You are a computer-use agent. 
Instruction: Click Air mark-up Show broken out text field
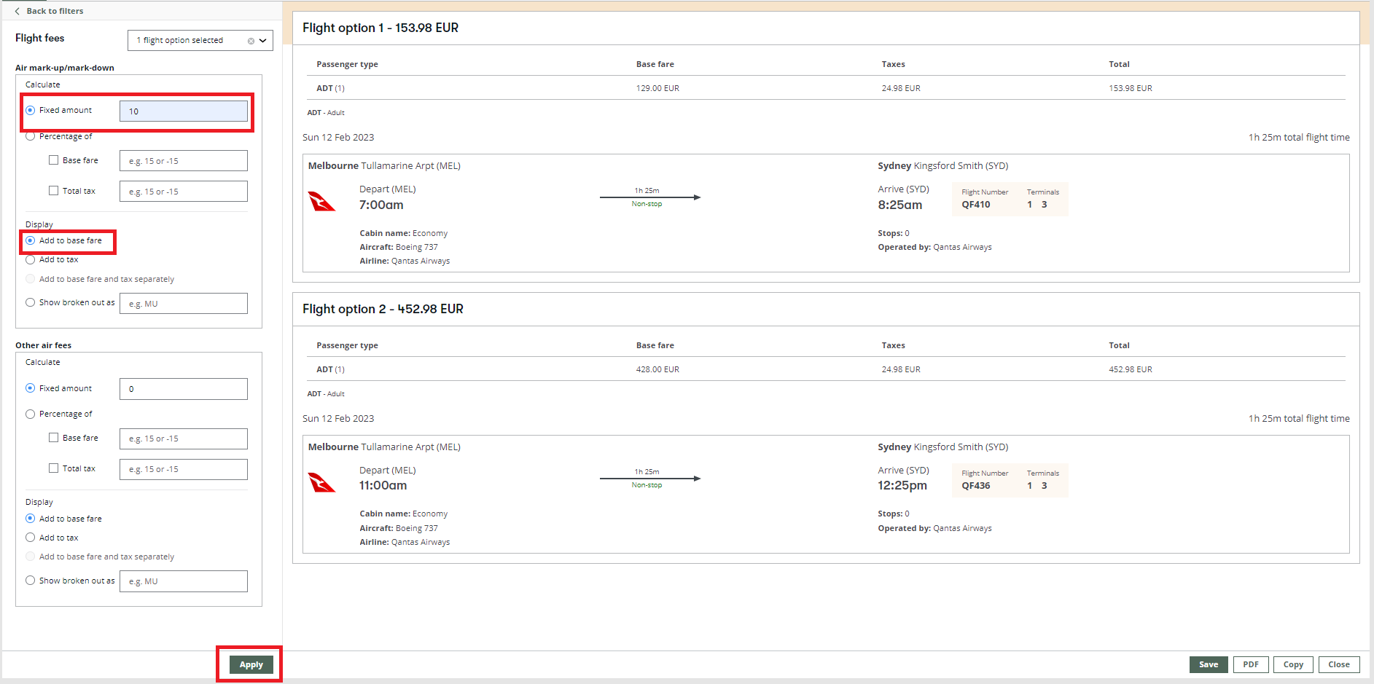pos(183,304)
